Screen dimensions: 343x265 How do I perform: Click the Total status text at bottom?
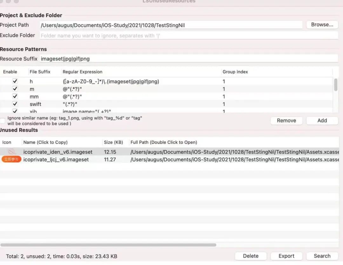pos(62,256)
